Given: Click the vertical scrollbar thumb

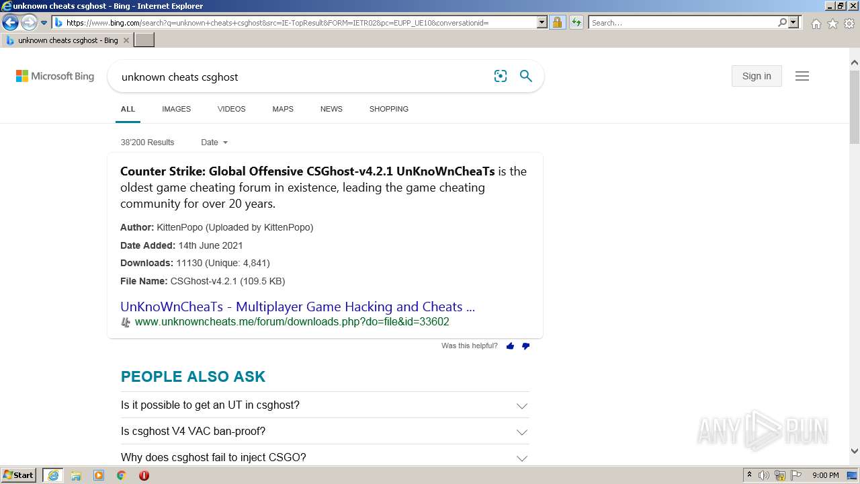Looking at the screenshot, I should point(855,106).
